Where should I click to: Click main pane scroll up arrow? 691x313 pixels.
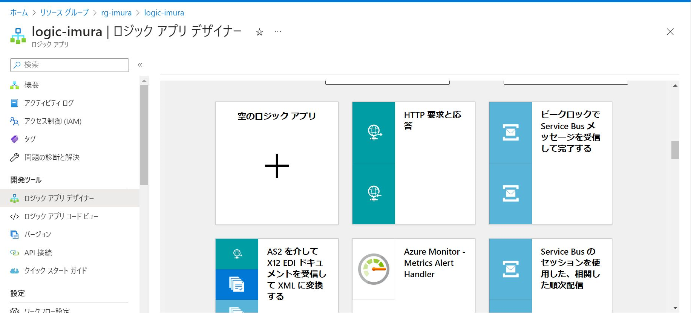675,86
